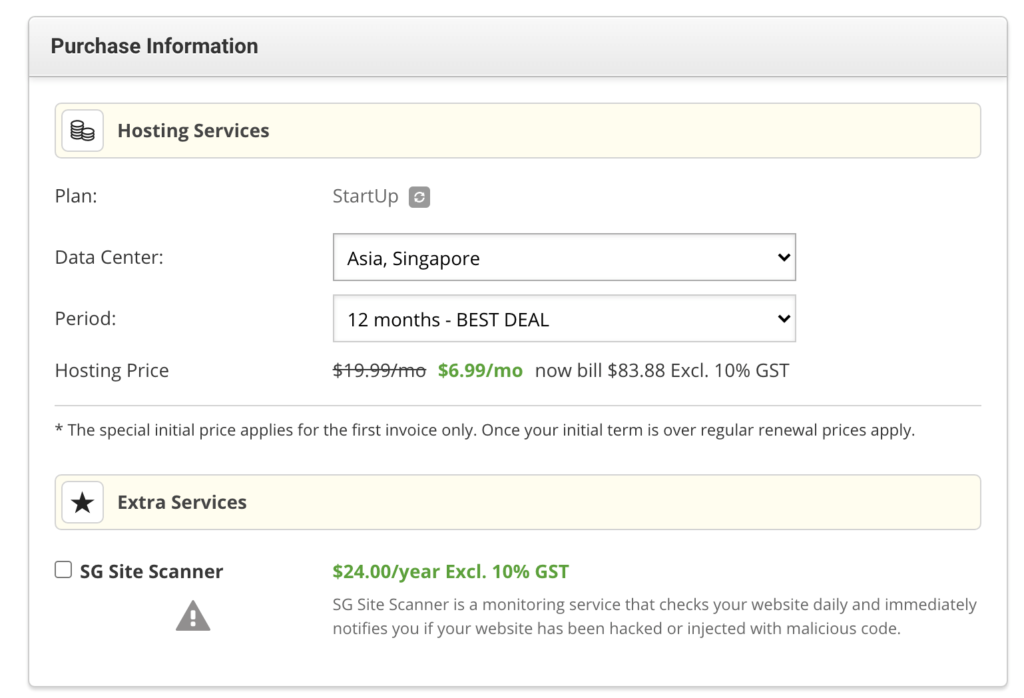
Task: Click the warning triangle under SG Site Scanner
Action: coord(193,615)
